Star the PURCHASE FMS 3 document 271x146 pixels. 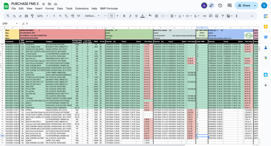pyautogui.click(x=44, y=4)
